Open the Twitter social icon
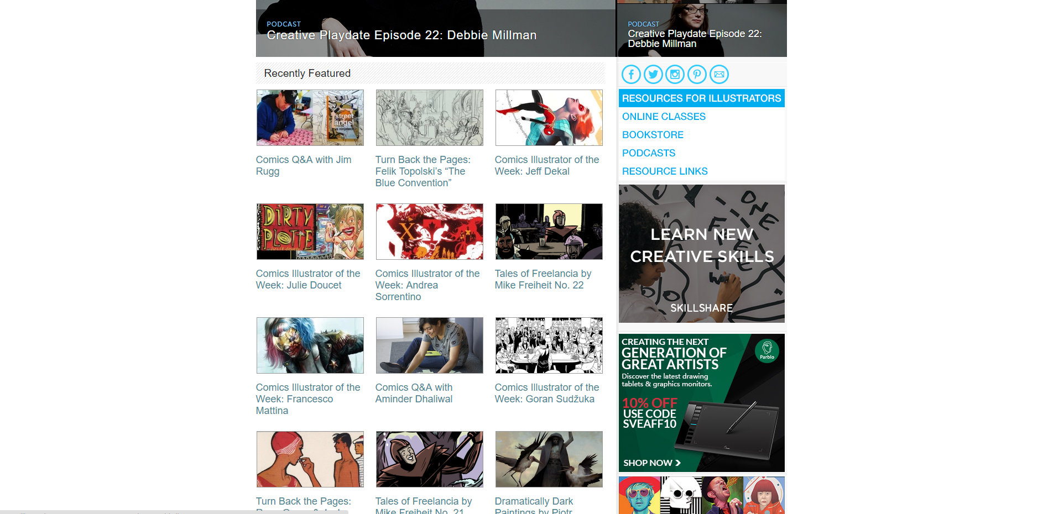 coord(653,74)
